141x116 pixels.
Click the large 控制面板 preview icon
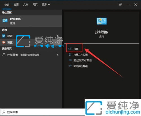pyautogui.click(x=102, y=21)
